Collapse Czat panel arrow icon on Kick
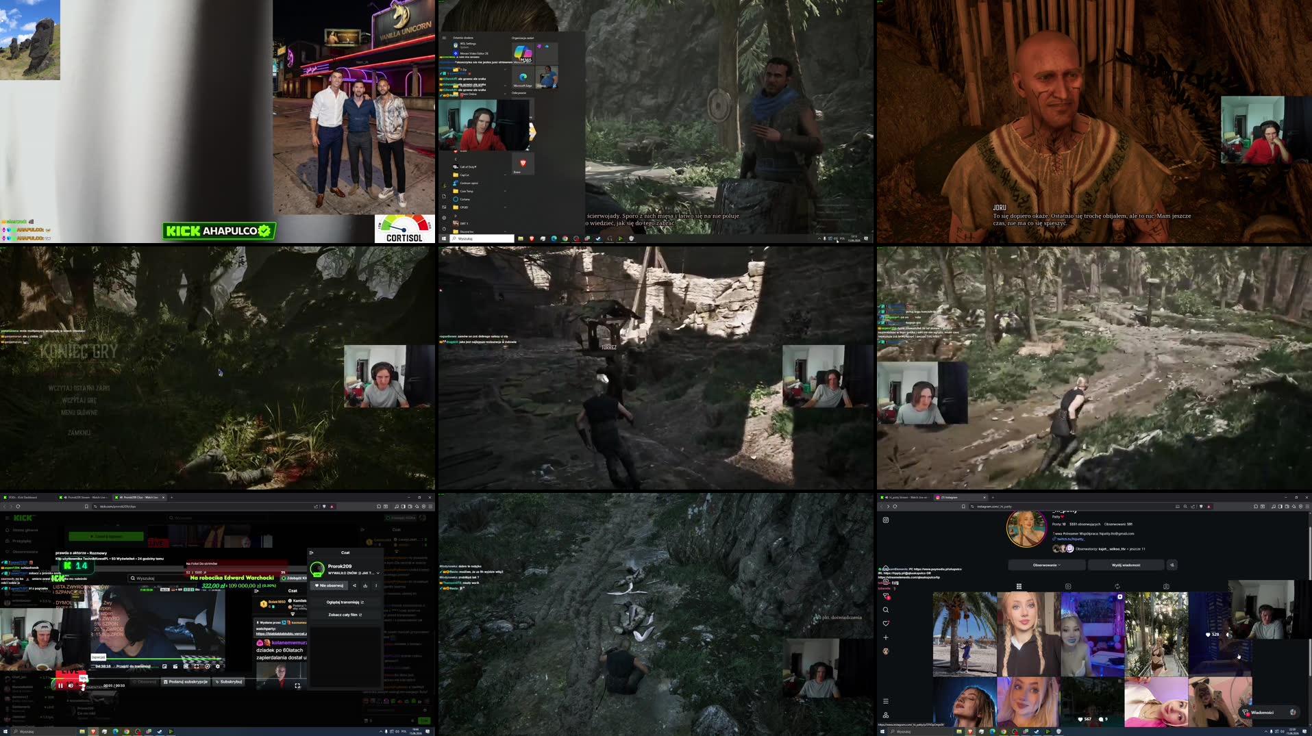Screen dimensions: 1312x736 [x=311, y=553]
